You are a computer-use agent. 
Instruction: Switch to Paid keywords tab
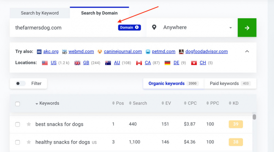[x=229, y=84]
